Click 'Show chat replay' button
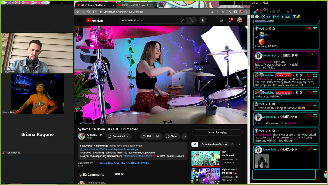This screenshot has height=185, width=328. click(x=217, y=132)
